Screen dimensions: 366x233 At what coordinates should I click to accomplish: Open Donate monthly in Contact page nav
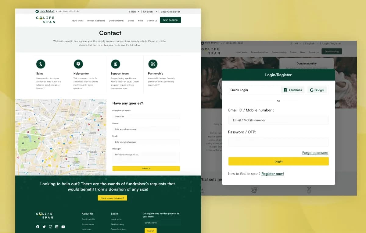[116, 21]
